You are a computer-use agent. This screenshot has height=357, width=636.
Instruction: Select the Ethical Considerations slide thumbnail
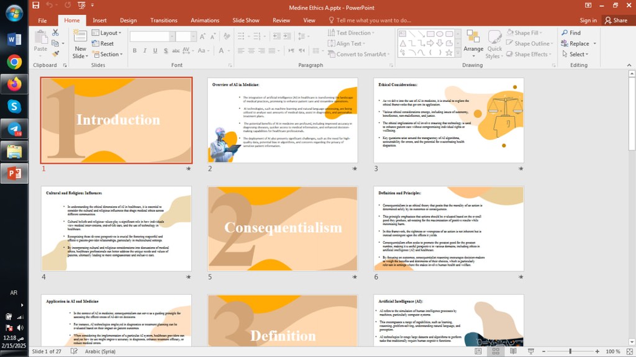448,120
